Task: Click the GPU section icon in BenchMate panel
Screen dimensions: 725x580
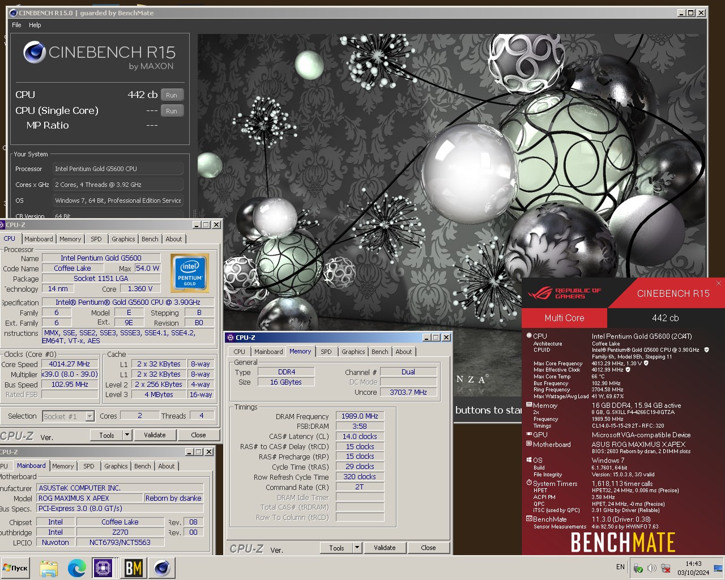Action: [529, 434]
